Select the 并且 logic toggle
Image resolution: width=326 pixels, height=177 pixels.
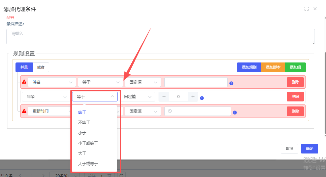(24, 67)
